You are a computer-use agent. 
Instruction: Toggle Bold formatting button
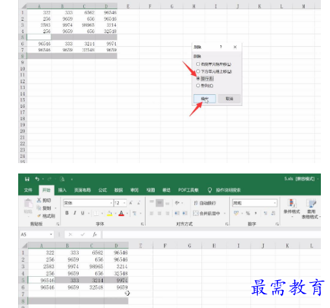pos(67,213)
